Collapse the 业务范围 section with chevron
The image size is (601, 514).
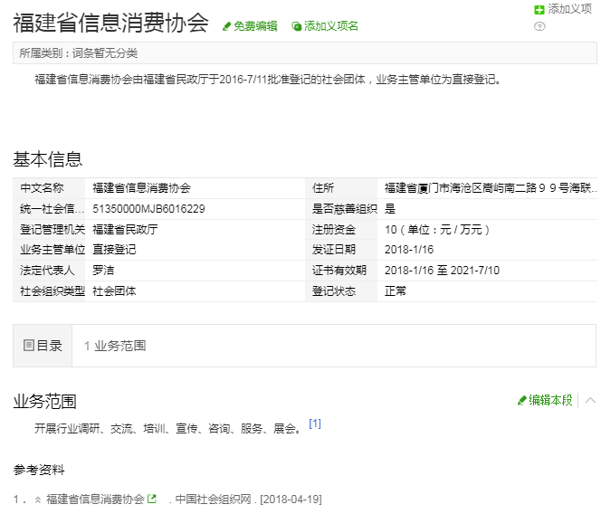pyautogui.click(x=590, y=401)
